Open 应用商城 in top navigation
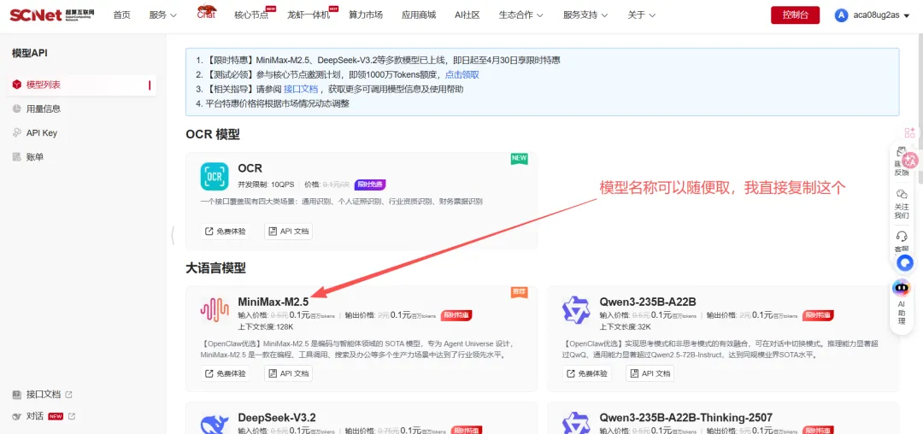Image resolution: width=923 pixels, height=434 pixels. [419, 15]
